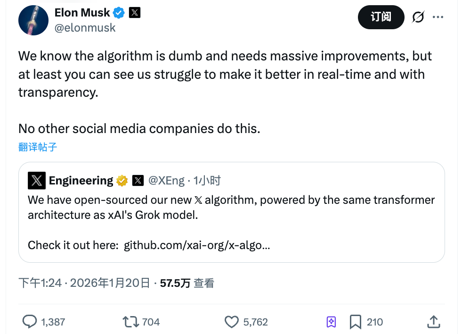Click the gold verified badge next to Engineering
The height and width of the screenshot is (334, 470).
click(x=122, y=181)
